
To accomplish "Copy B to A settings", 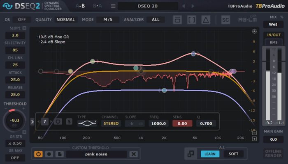I will pyautogui.click(x=98, y=6).
